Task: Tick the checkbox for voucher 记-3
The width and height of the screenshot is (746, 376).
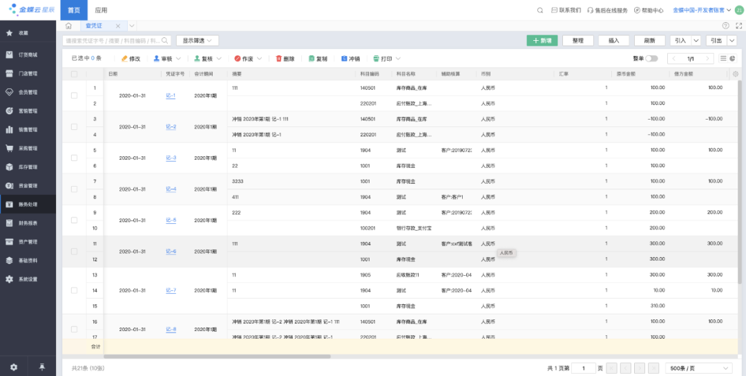Action: click(74, 158)
